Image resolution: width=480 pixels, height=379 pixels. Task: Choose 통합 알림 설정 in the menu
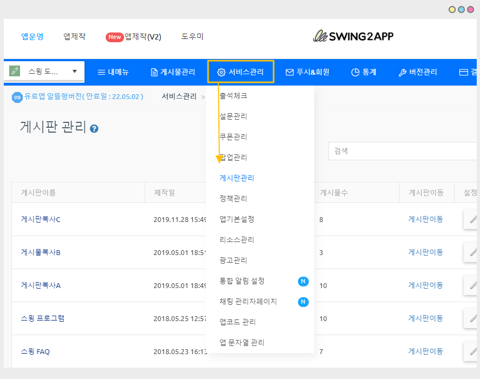(x=242, y=281)
